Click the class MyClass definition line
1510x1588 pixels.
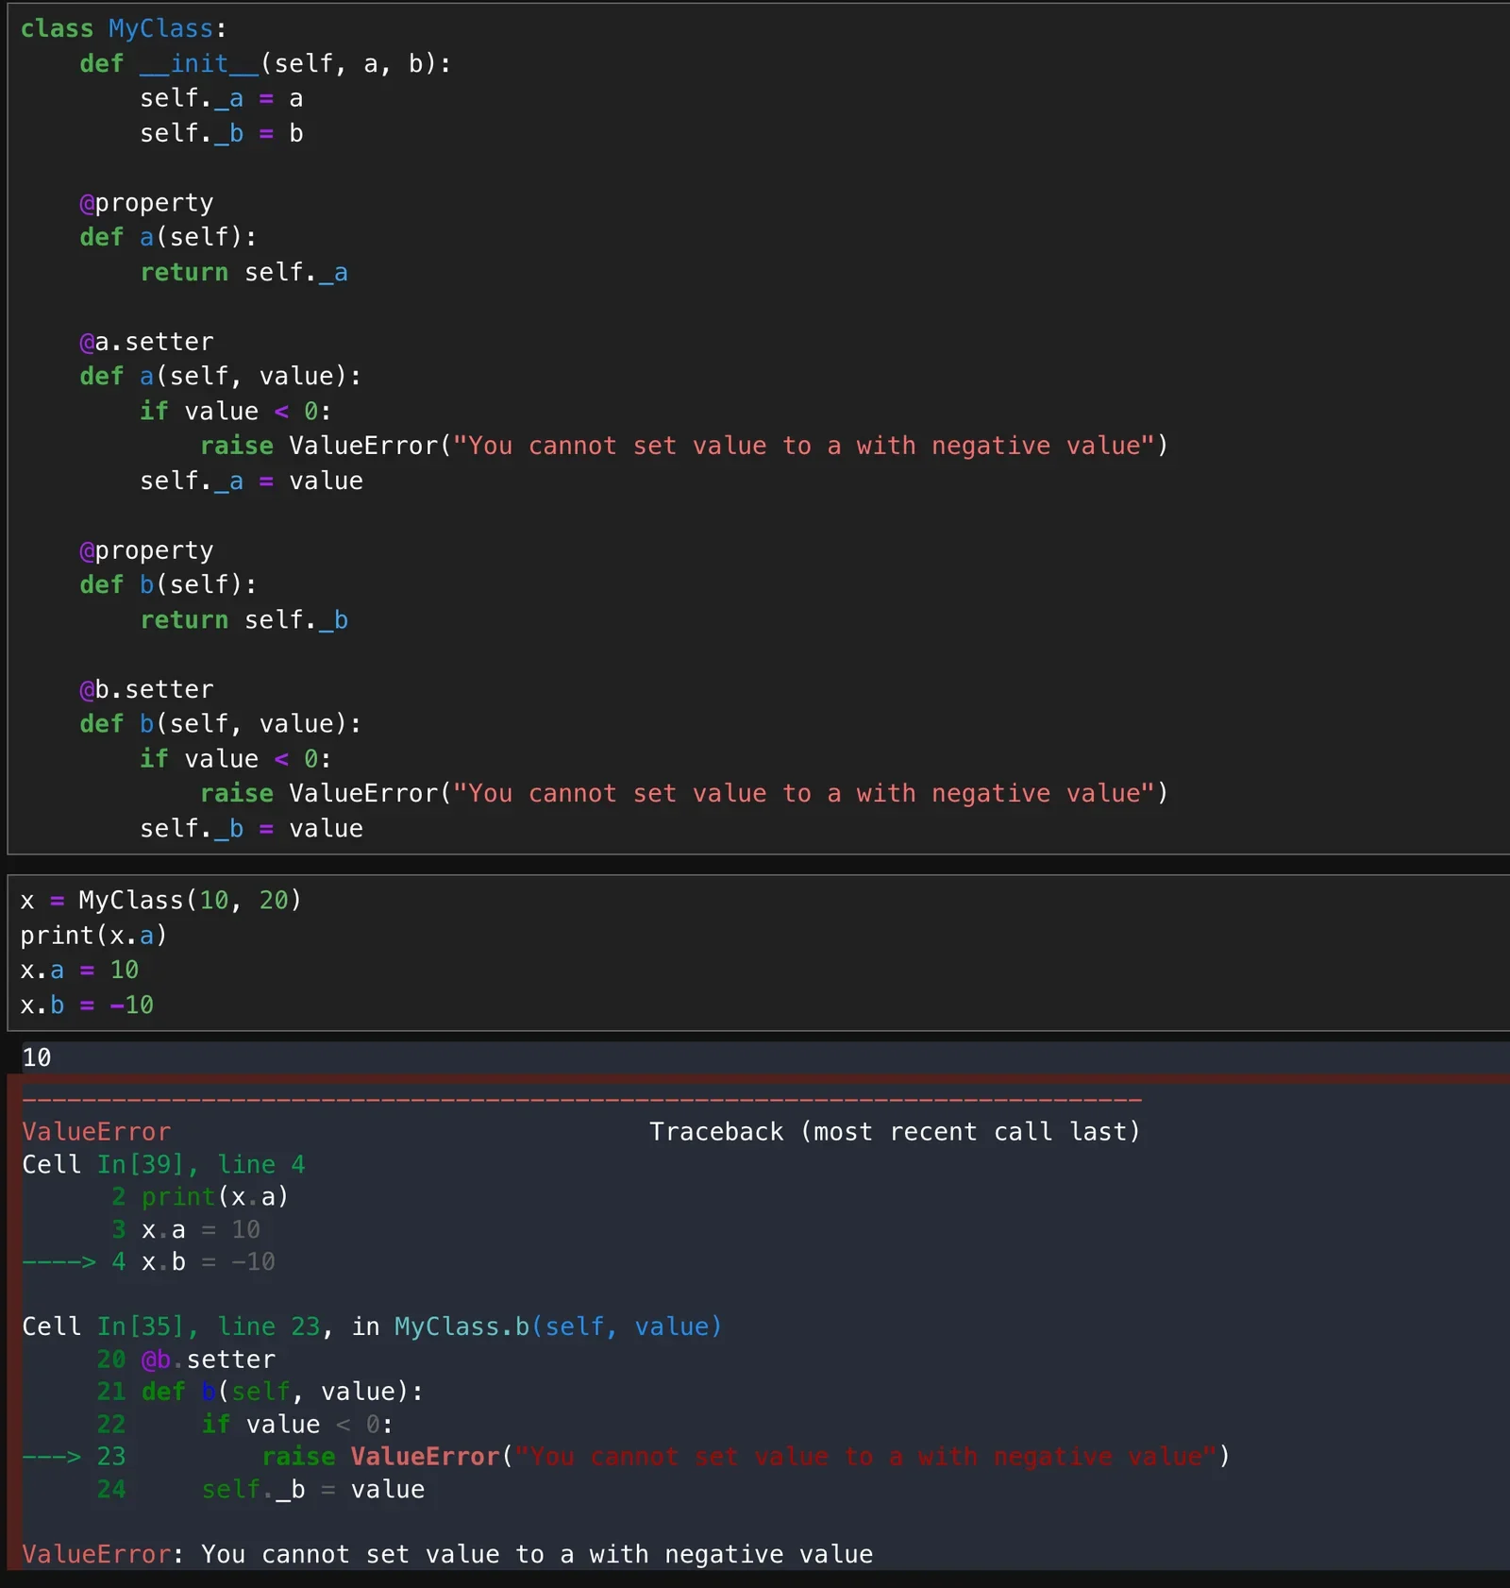click(124, 28)
